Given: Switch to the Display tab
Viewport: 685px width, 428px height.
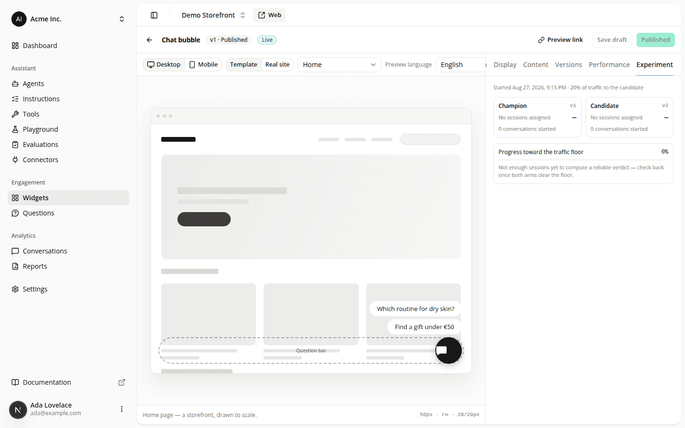Looking at the screenshot, I should 505,65.
